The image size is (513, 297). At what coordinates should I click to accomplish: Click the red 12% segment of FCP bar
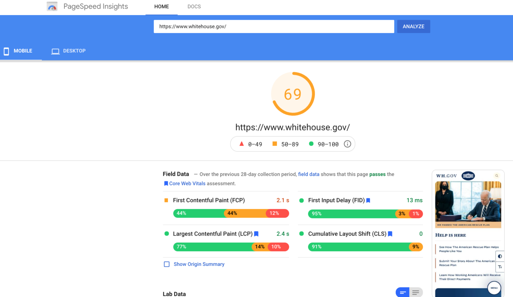277,213
